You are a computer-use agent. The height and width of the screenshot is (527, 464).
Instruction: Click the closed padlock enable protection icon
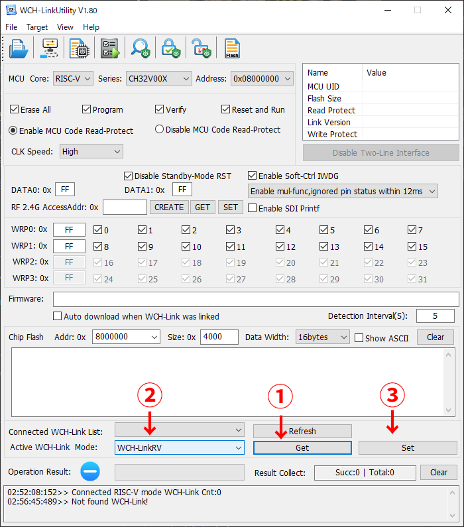pyautogui.click(x=171, y=48)
